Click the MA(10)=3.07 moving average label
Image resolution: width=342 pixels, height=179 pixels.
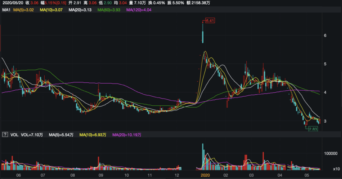click(54, 9)
